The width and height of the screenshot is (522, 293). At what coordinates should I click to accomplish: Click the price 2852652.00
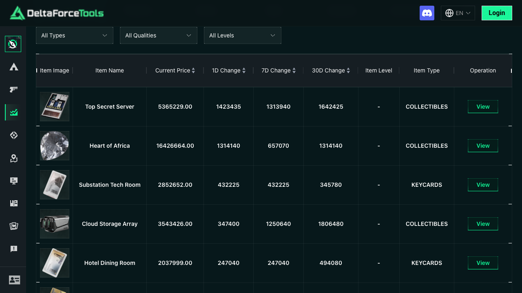tap(175, 185)
